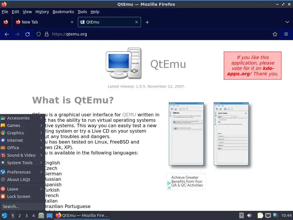Click the Latest release 1.0.5 text
293x220 pixels.
pyautogui.click(x=146, y=87)
